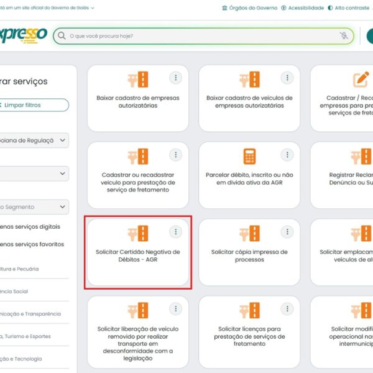Toggle apenas serviços digitais filter
This screenshot has width=373, height=373.
coord(30,227)
